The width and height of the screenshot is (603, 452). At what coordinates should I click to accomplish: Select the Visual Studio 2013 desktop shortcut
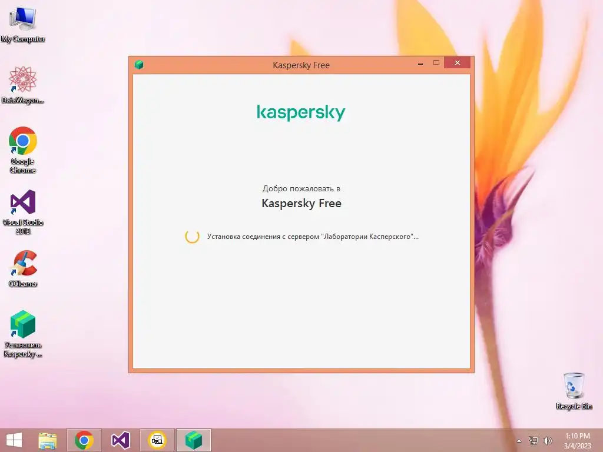(x=23, y=211)
